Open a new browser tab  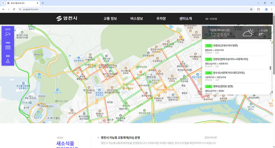pos(43,3)
